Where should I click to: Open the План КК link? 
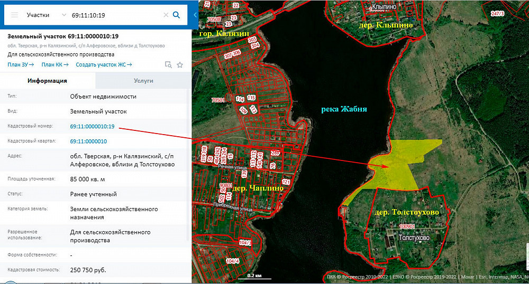click(x=54, y=64)
